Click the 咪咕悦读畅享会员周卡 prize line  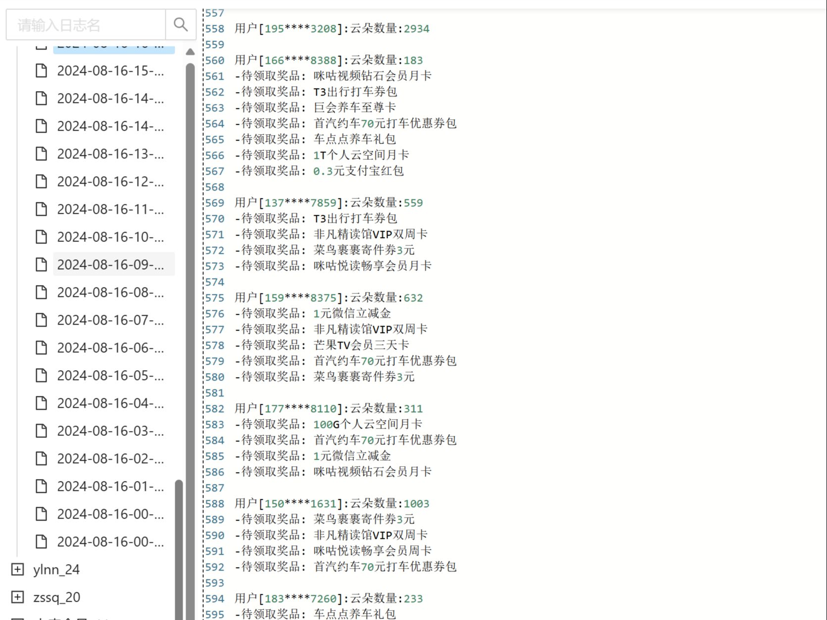coord(333,551)
